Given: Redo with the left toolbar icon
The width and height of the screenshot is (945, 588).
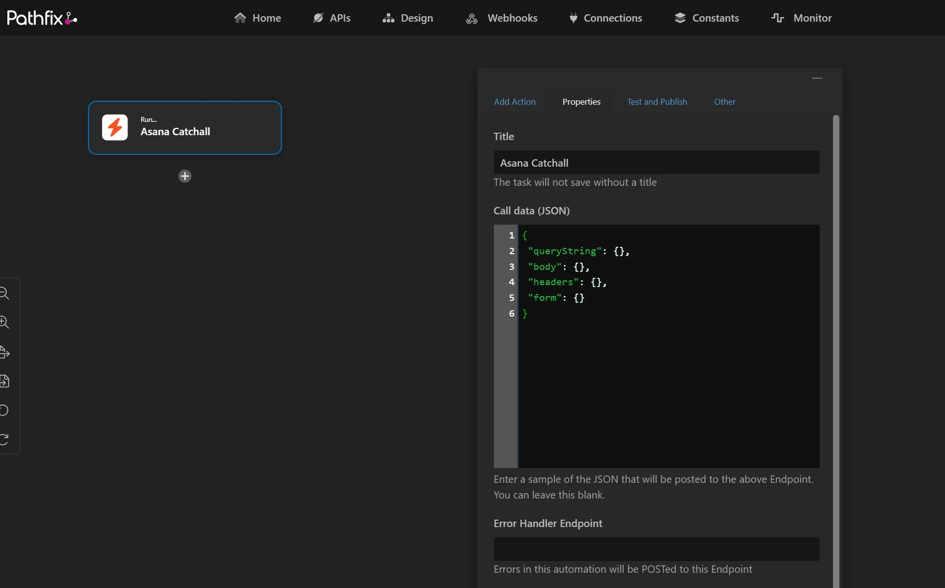Looking at the screenshot, I should click(4, 439).
